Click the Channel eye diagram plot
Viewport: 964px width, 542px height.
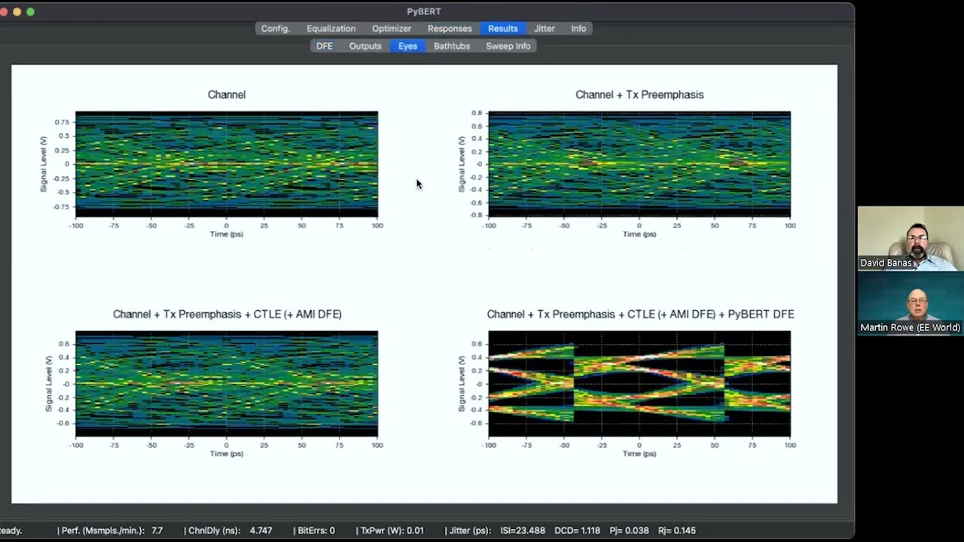(227, 164)
